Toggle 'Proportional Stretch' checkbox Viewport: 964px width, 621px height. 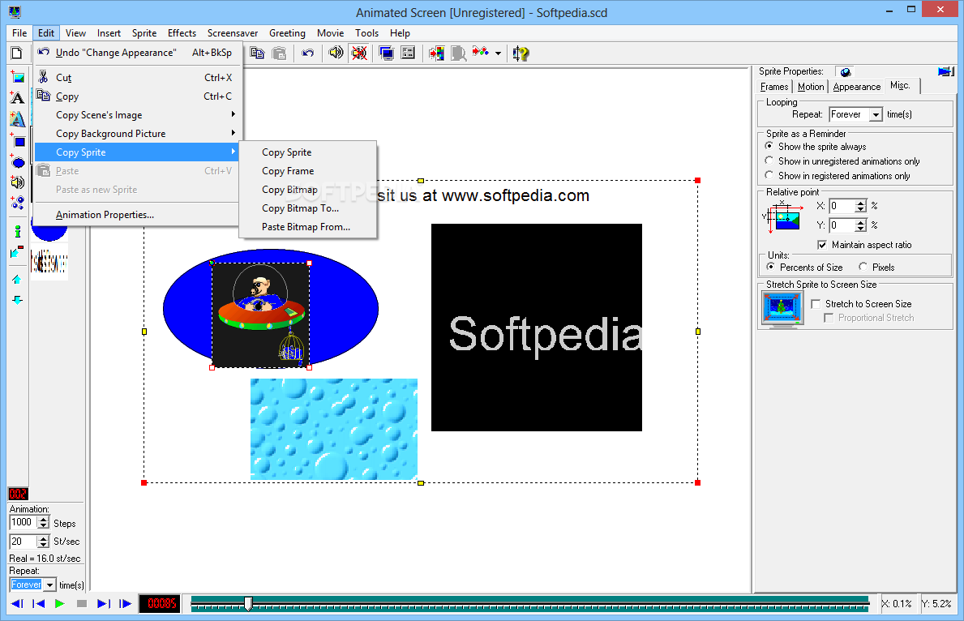[x=829, y=318]
